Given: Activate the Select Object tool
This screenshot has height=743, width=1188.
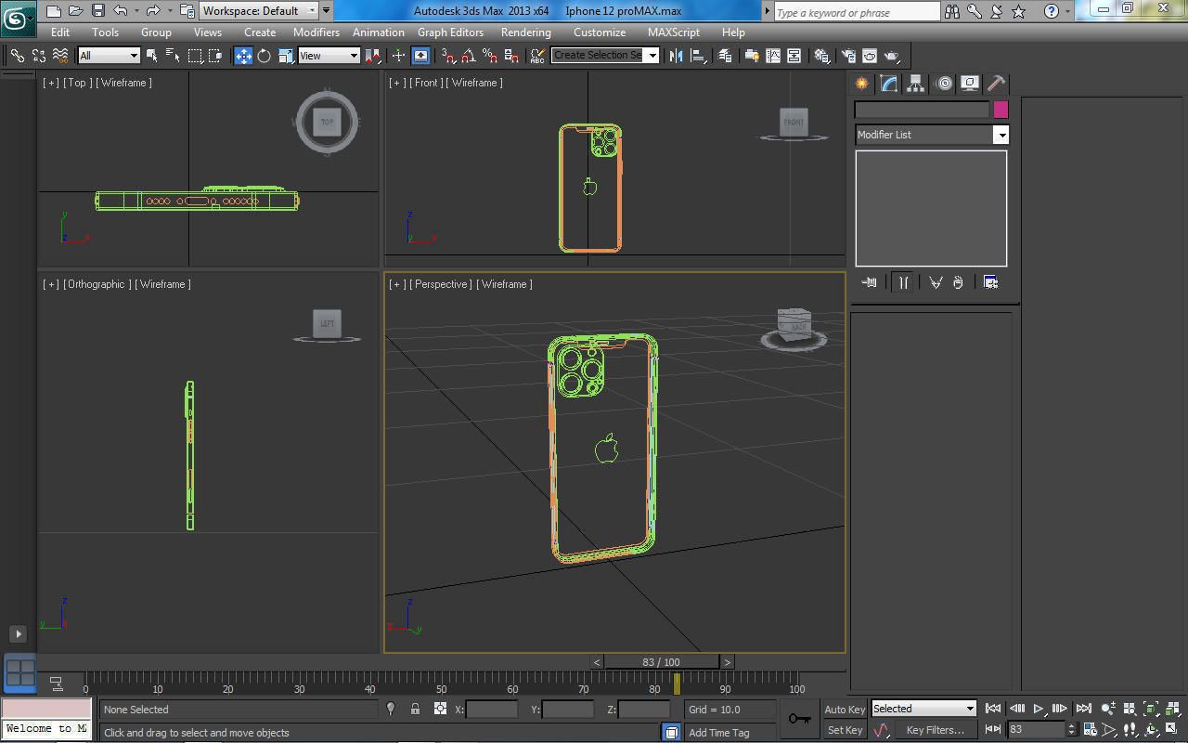Looking at the screenshot, I should [152, 56].
